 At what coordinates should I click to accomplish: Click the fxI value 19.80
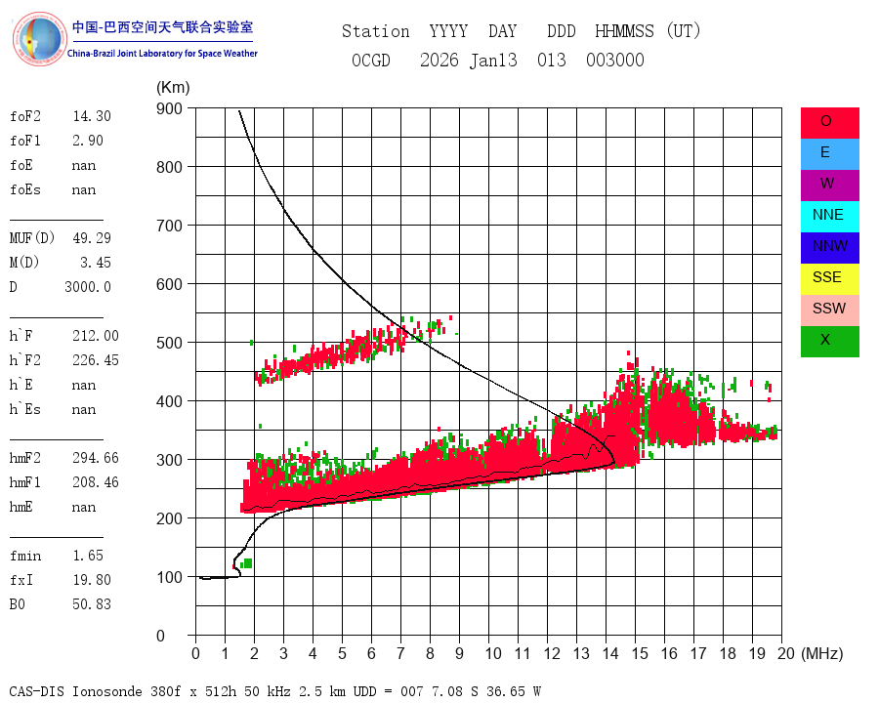click(92, 580)
